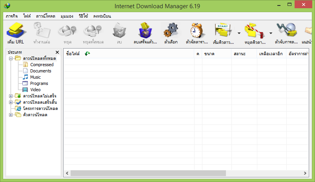Click the ค column header
The height and width of the screenshot is (182, 315).
(198, 54)
